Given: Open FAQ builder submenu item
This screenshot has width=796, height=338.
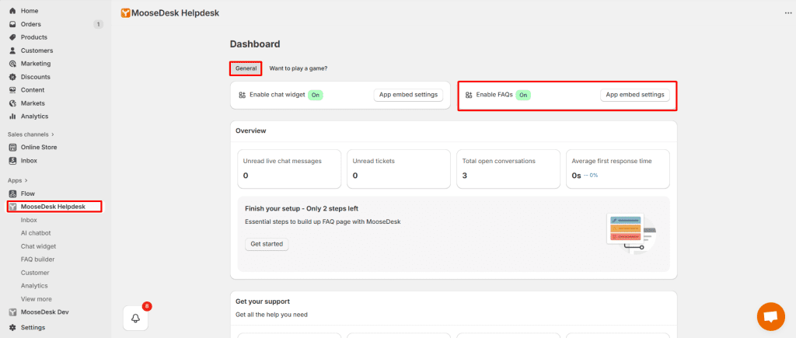Looking at the screenshot, I should 37,260.
